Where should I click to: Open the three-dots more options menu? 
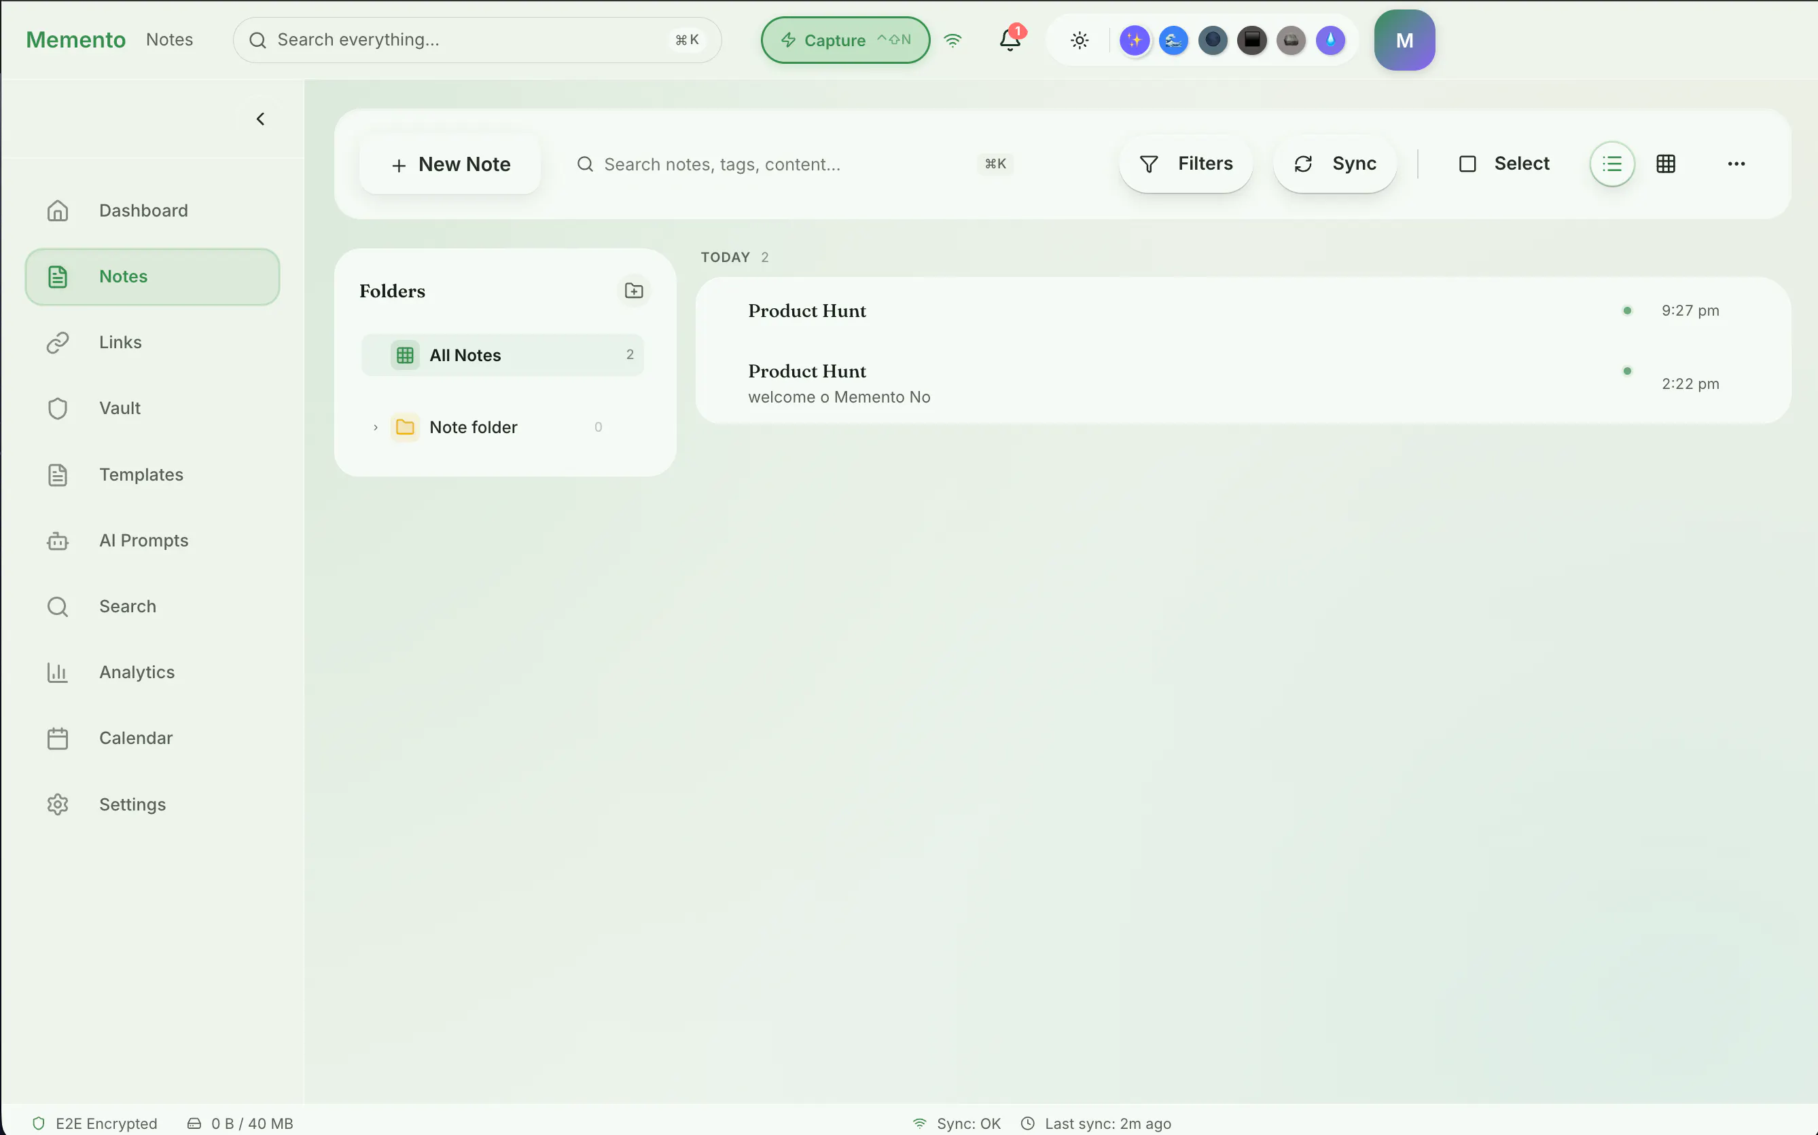point(1736,164)
